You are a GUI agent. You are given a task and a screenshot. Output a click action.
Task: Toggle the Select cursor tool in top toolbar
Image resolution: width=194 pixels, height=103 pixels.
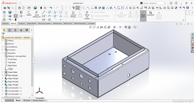tap(77, 8)
